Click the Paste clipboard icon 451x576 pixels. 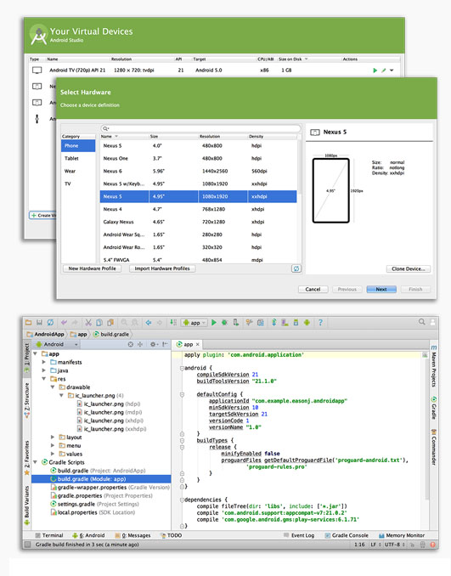point(110,323)
